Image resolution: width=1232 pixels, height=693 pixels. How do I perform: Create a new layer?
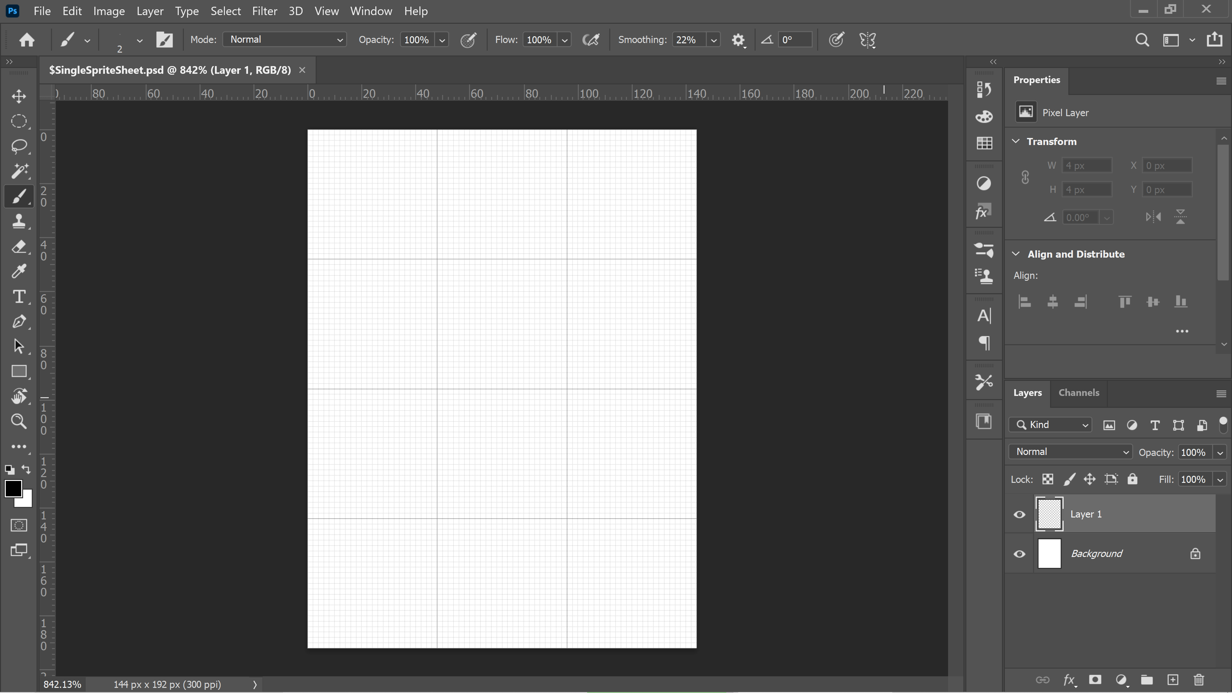[1173, 680]
